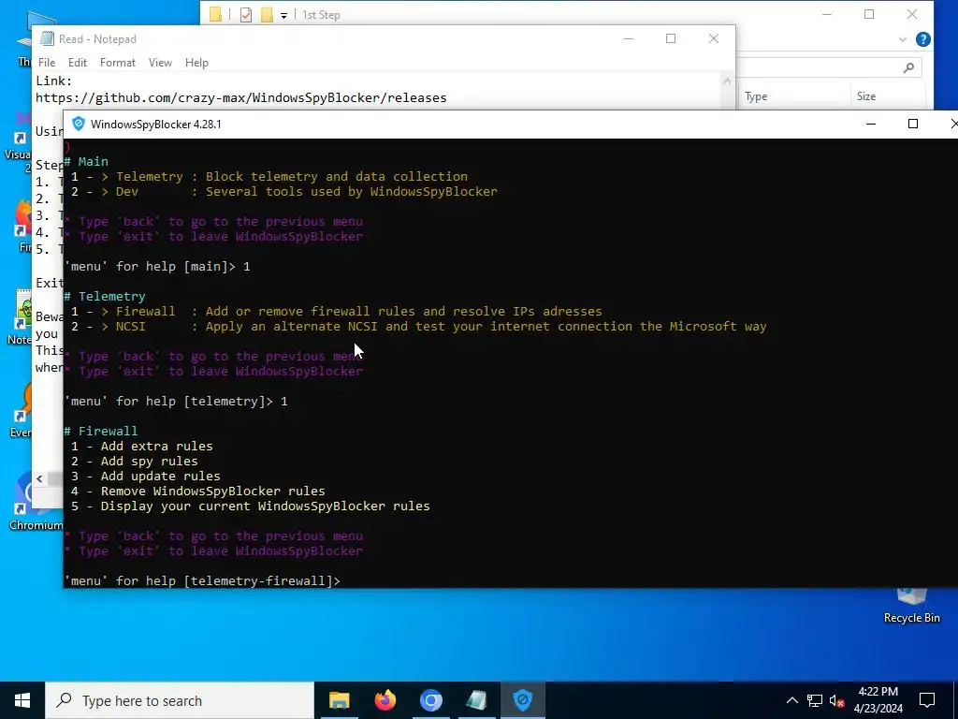This screenshot has height=719, width=958.
Task: Click the taskbar search box
Action: click(x=180, y=700)
